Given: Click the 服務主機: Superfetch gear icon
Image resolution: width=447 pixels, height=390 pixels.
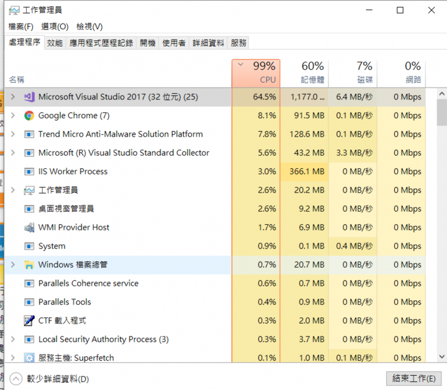Looking at the screenshot, I should [29, 358].
